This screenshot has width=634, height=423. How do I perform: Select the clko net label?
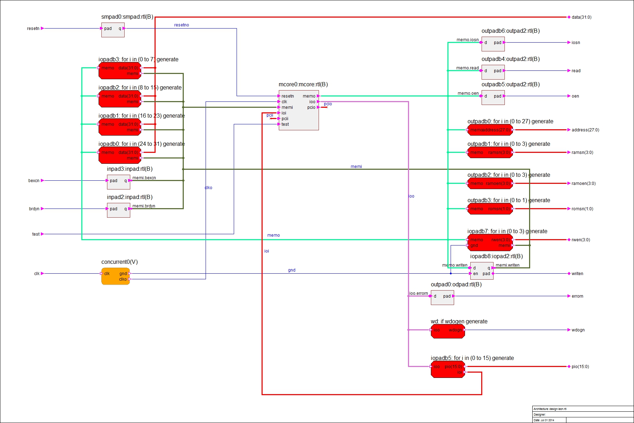point(208,188)
